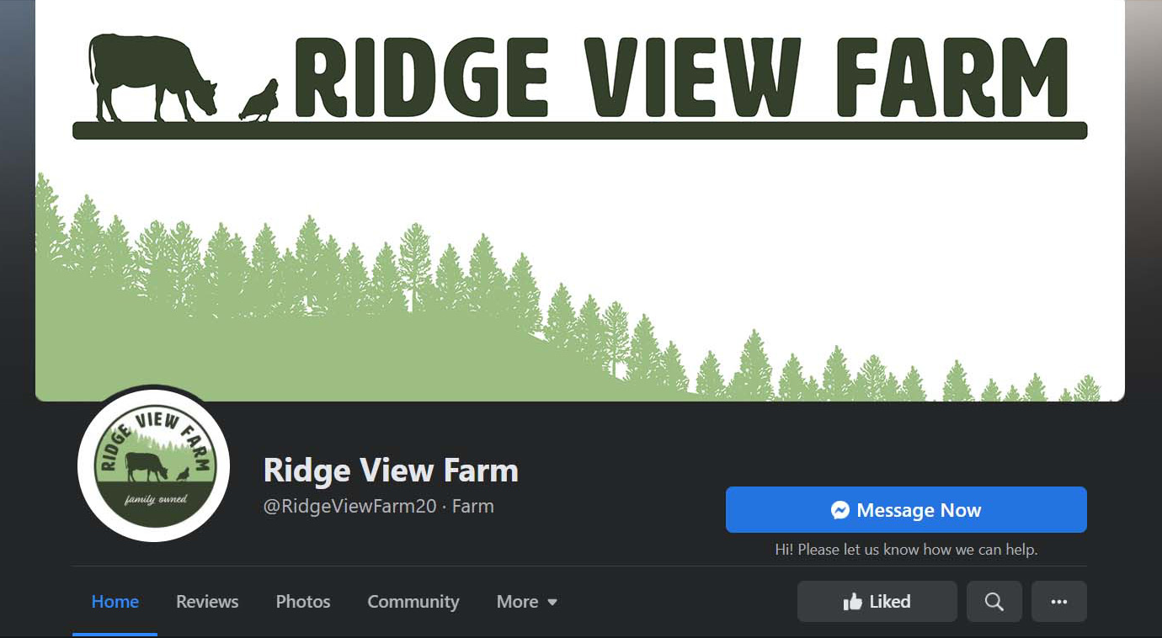Click the Message Now button label
The image size is (1162, 638).
coord(919,510)
